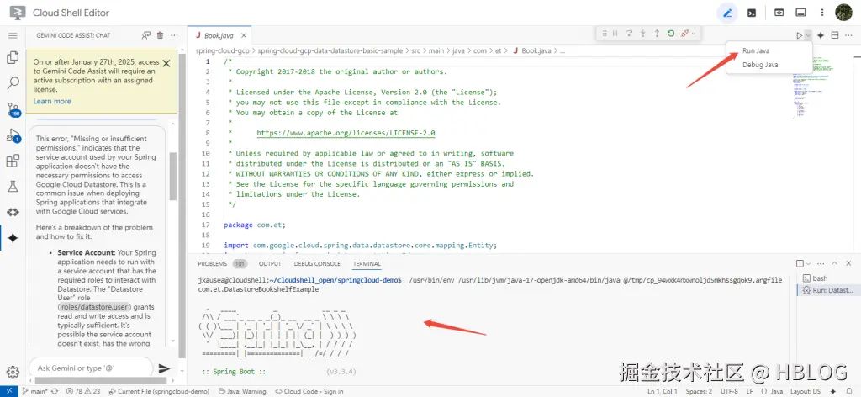Pause the debug session
861x397 pixels.
(x=615, y=34)
